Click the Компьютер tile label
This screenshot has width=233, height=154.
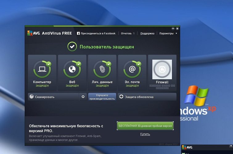pyautogui.click(x=42, y=82)
